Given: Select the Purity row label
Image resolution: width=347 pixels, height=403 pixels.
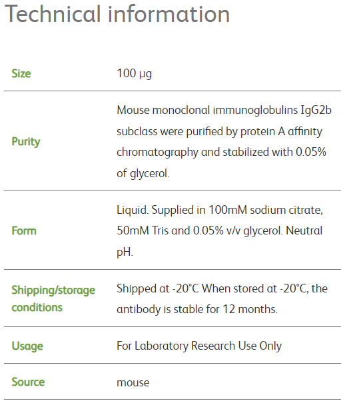Looking at the screenshot, I should [26, 142].
